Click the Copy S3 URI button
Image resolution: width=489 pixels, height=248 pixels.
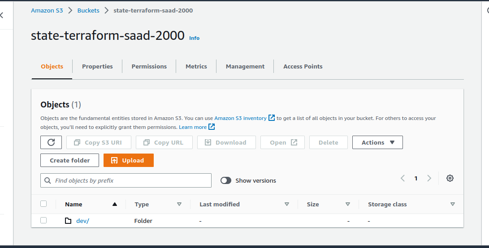[99, 142]
